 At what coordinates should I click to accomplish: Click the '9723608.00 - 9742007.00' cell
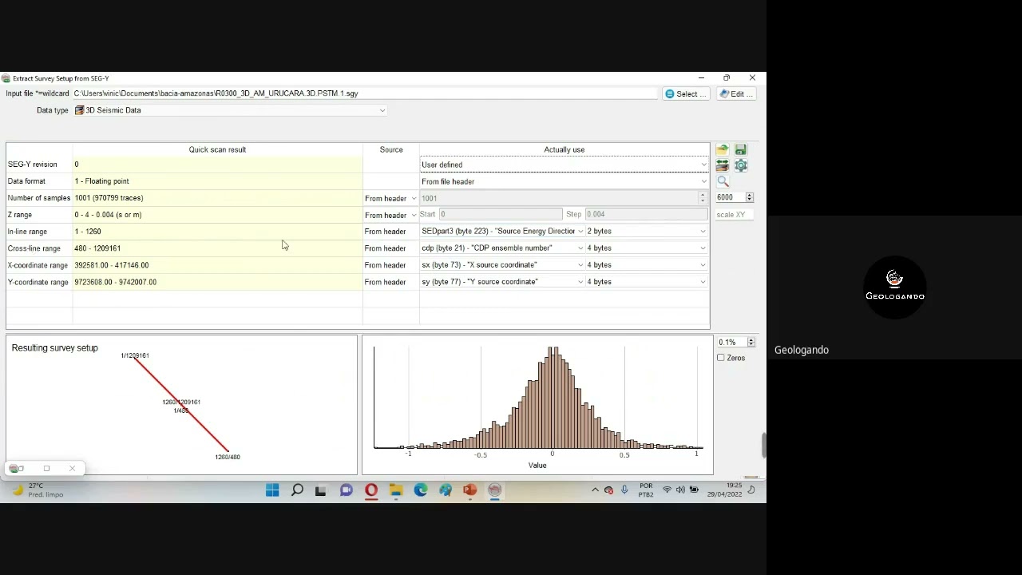[x=217, y=282]
